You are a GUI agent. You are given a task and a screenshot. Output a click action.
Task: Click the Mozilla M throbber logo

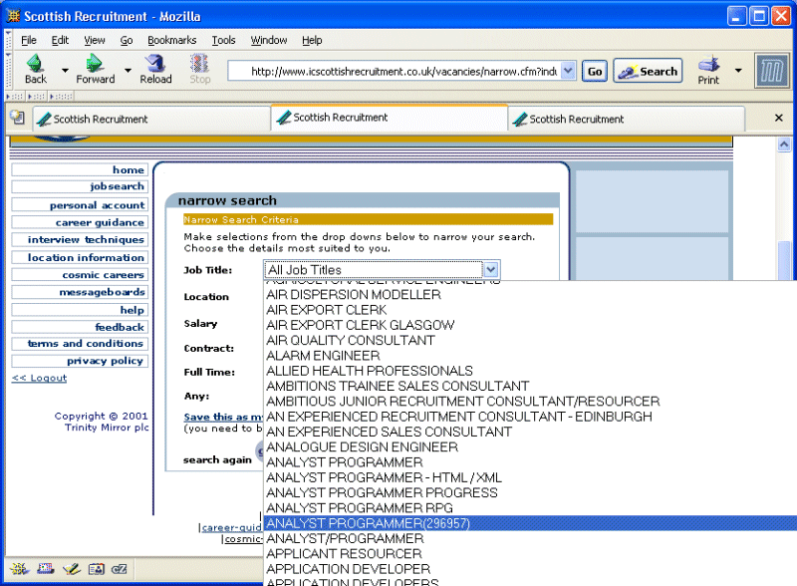coord(771,71)
